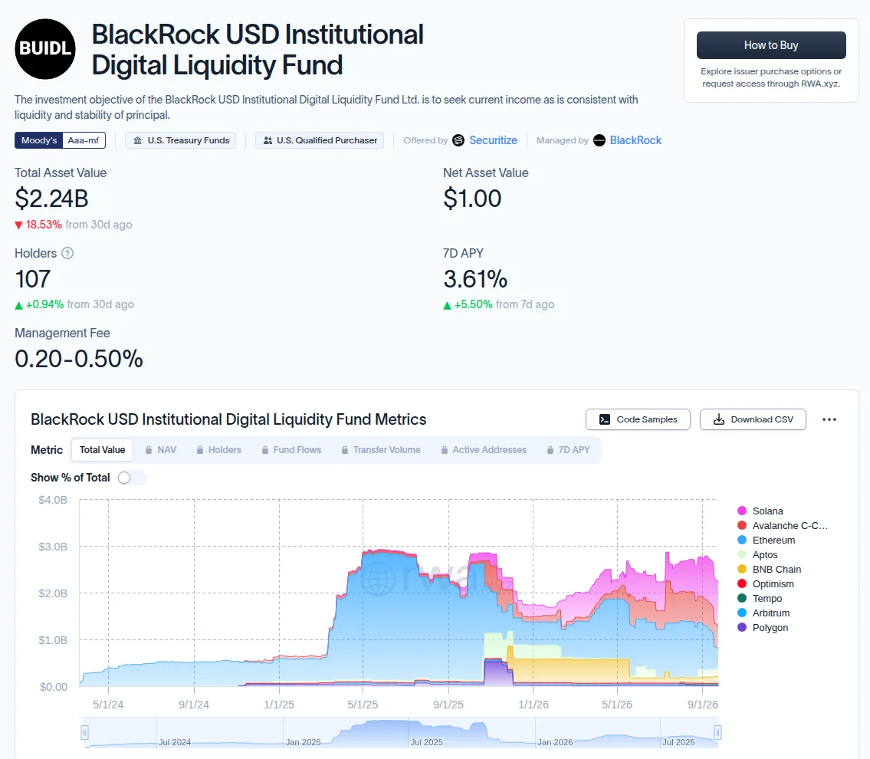Click the lock icon beside Active Addresses

click(445, 450)
